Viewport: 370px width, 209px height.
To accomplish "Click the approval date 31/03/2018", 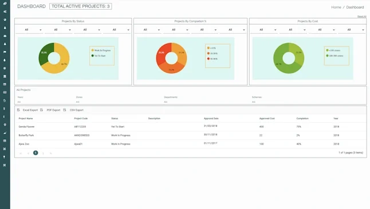I will 210,126.
